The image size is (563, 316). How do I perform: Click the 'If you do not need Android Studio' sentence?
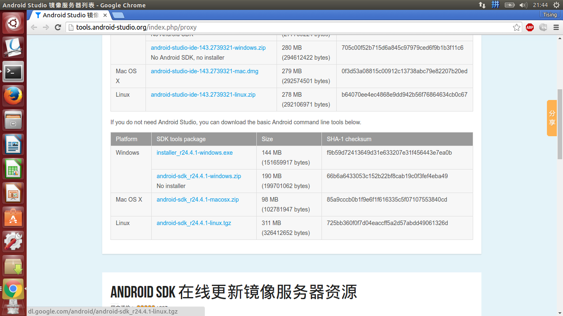236,122
